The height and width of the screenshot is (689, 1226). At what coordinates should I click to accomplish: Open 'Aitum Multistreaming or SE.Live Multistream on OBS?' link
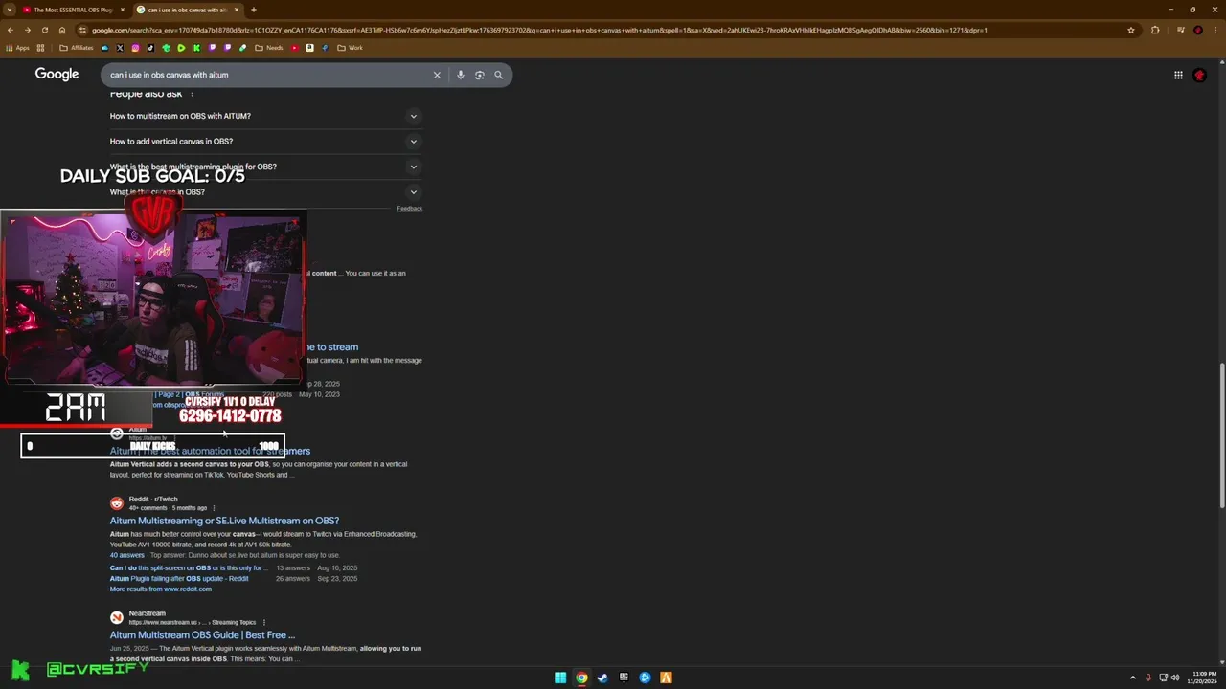point(224,521)
